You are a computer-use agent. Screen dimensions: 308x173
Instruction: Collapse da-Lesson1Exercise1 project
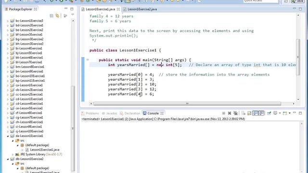(x=8, y=136)
